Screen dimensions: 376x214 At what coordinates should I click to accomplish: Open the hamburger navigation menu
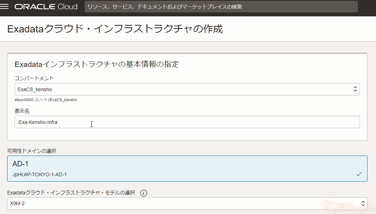coord(5,7)
